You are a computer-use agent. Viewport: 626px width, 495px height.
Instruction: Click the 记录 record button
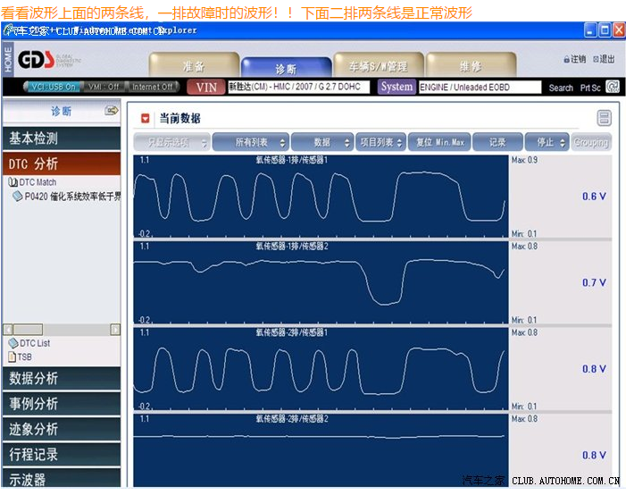(497, 142)
